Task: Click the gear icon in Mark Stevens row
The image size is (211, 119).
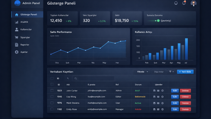Action: [162, 103]
